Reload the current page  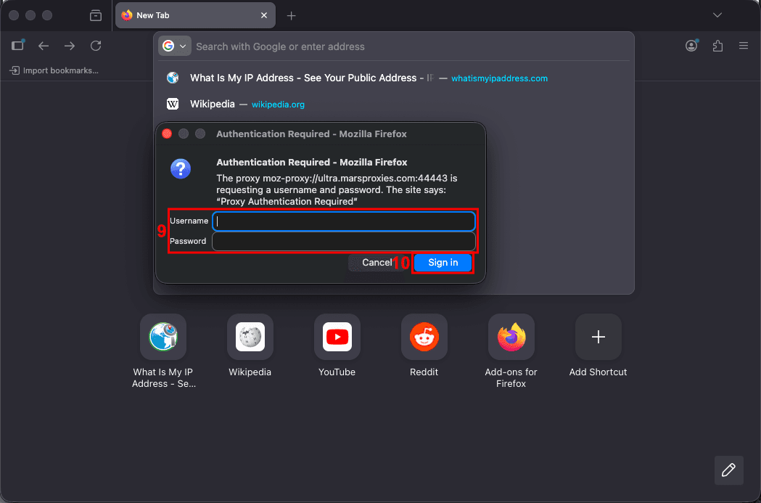(x=96, y=46)
